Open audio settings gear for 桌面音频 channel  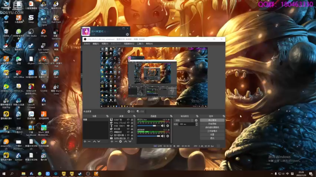(167, 136)
